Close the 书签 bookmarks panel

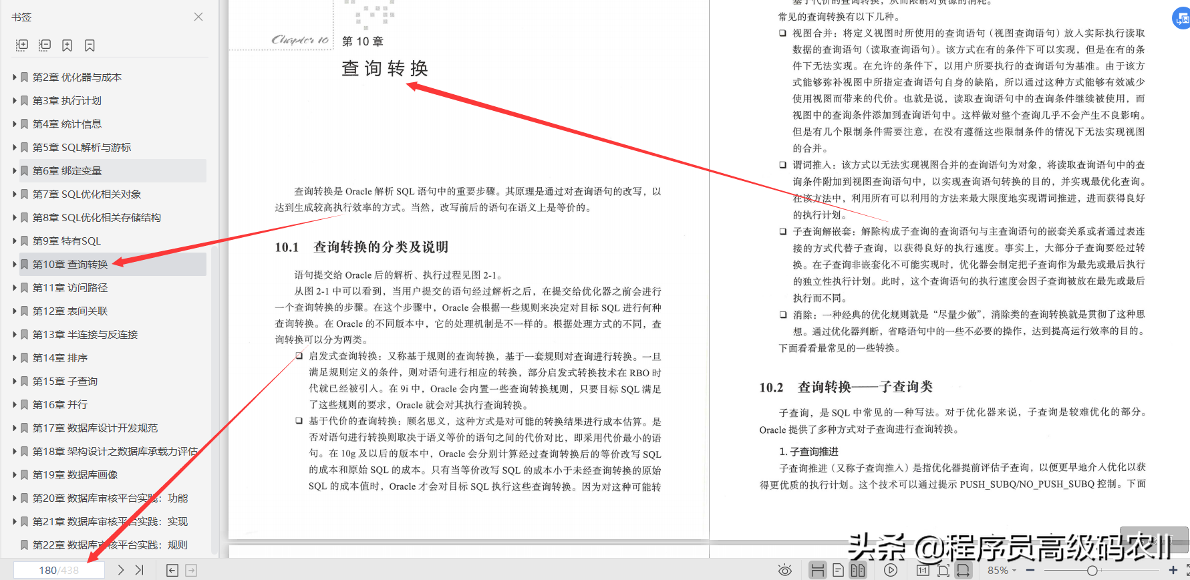point(198,17)
